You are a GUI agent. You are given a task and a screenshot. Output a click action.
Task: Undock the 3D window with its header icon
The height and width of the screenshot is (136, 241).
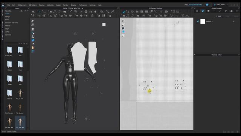118,8
